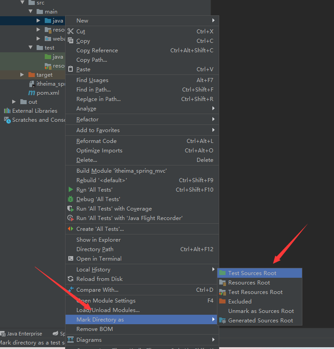Click the Cut scissors icon
334x349 pixels.
coord(71,31)
